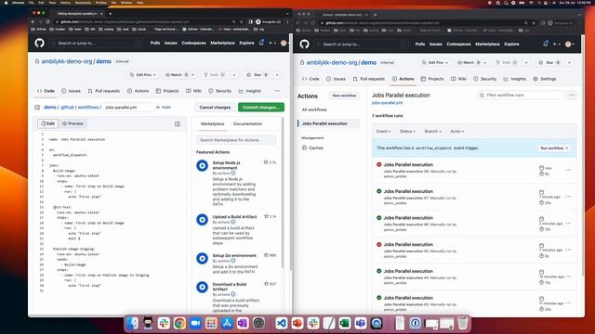Open Settings tab in right window
Viewport: 595px width, 334px height.
click(545, 79)
